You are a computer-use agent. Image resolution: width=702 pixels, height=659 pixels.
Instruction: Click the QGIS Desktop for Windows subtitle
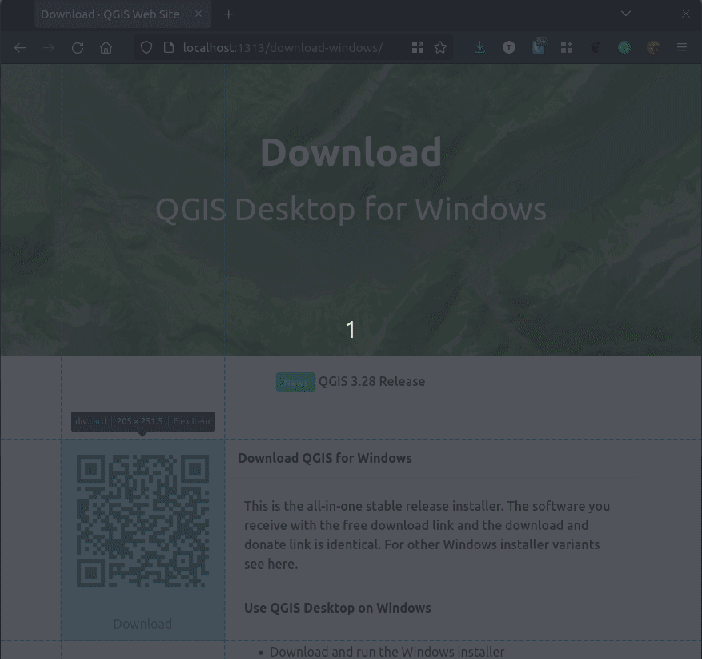(x=351, y=209)
